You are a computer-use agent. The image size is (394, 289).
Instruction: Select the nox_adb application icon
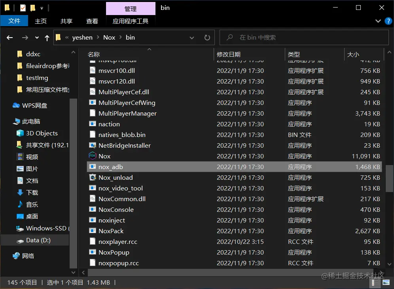[x=93, y=167]
